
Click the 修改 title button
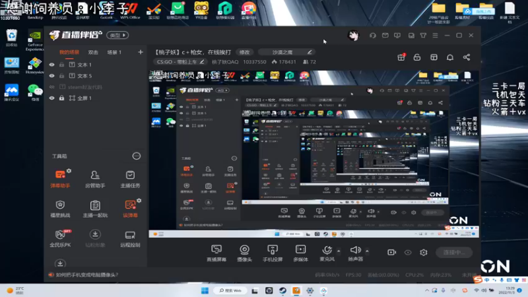point(244,52)
